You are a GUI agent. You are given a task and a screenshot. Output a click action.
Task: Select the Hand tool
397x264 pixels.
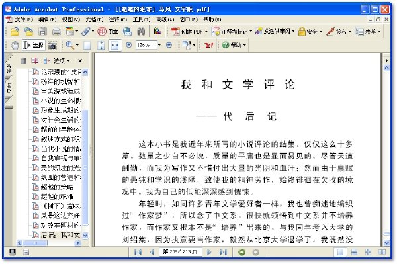(15, 45)
